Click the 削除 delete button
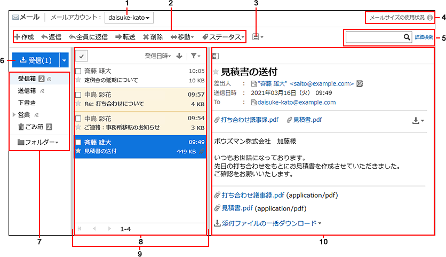Image resolution: width=446 pixels, height=257 pixels. [x=153, y=37]
